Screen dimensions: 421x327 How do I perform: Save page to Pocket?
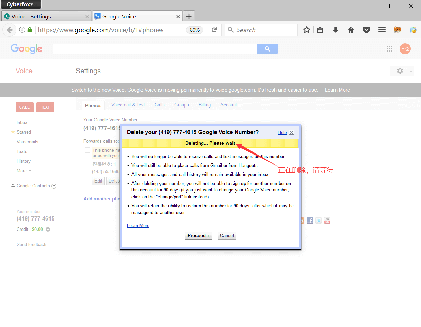pos(366,30)
